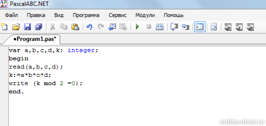Screen dimensions: 266x126
Task: Open the Файл menu
Action: point(11,15)
